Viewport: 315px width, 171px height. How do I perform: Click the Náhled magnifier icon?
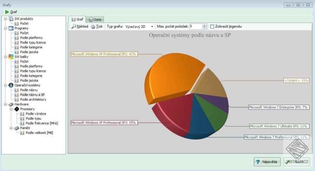[x=74, y=26]
